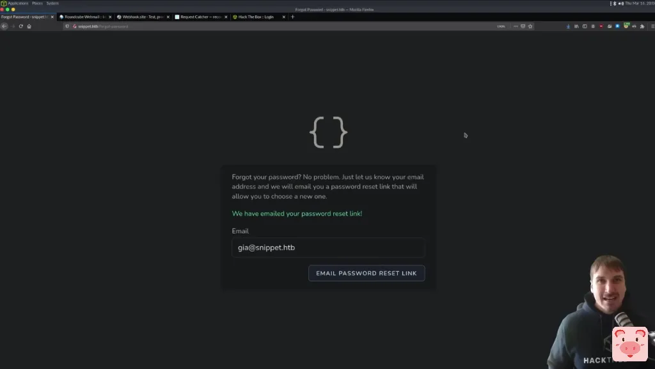Click the tracking protection shield icon
The image size is (655, 369).
[x=67, y=26]
